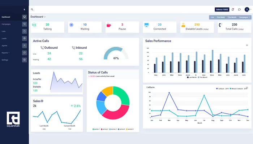Click the Waiting pause-circle icon
Screen dimensions: 253x144
tap(71, 25)
